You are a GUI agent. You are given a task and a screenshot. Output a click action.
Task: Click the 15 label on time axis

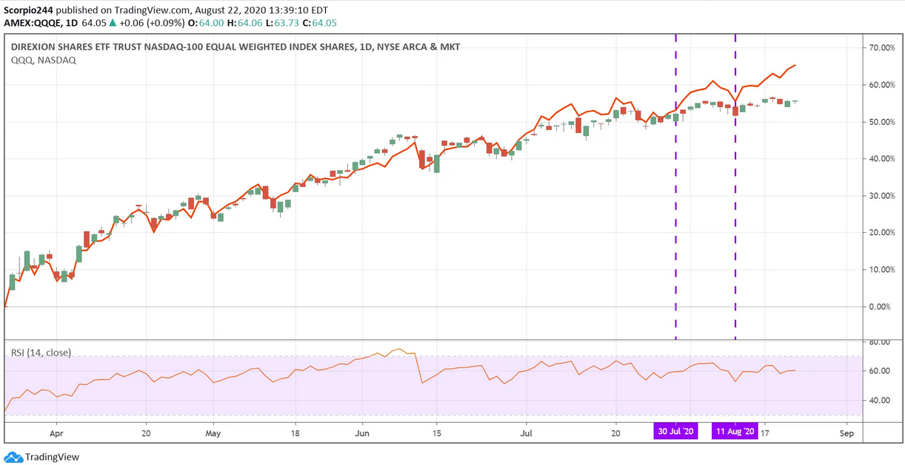(x=437, y=432)
